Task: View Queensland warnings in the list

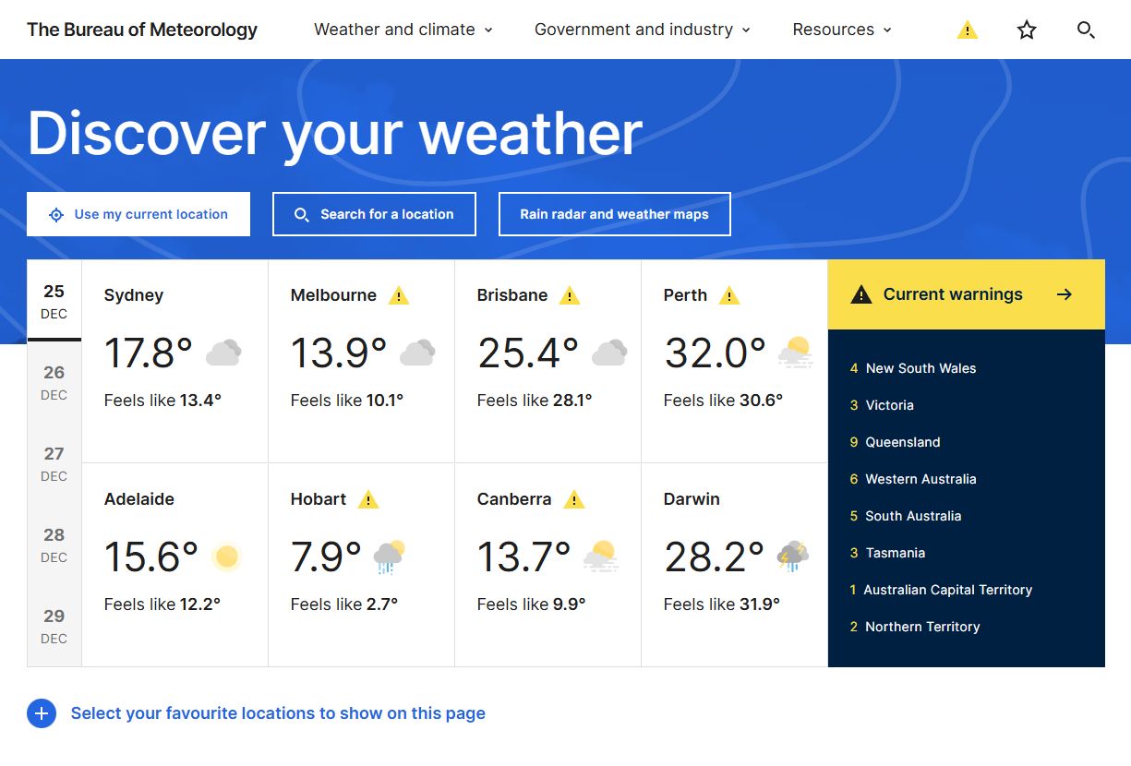Action: [x=902, y=442]
